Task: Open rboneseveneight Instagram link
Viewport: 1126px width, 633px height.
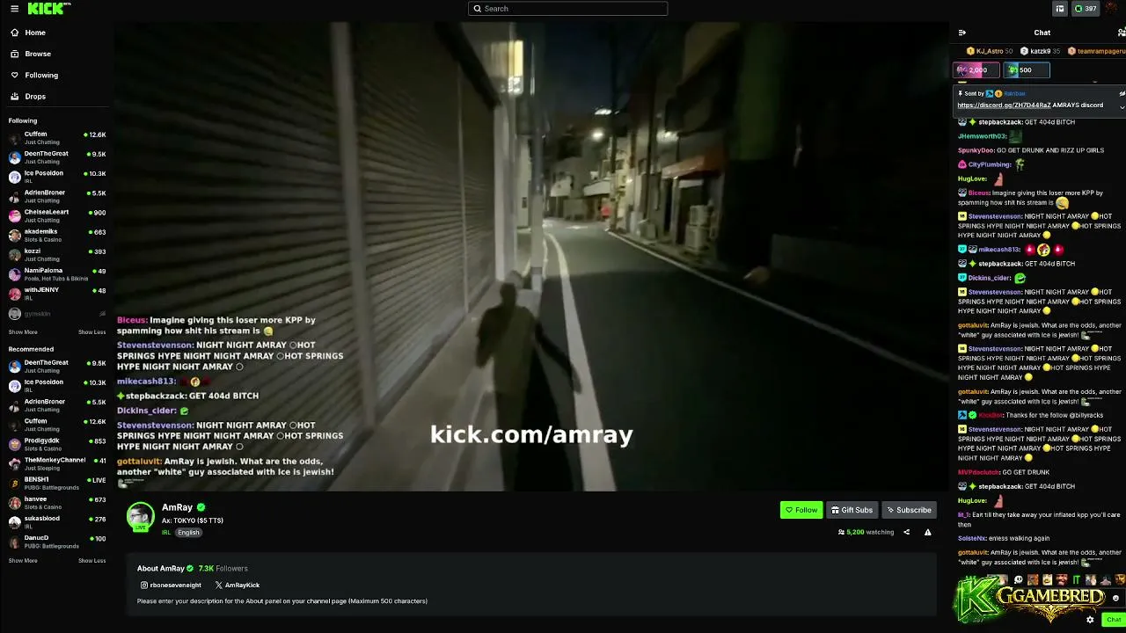Action: click(171, 586)
